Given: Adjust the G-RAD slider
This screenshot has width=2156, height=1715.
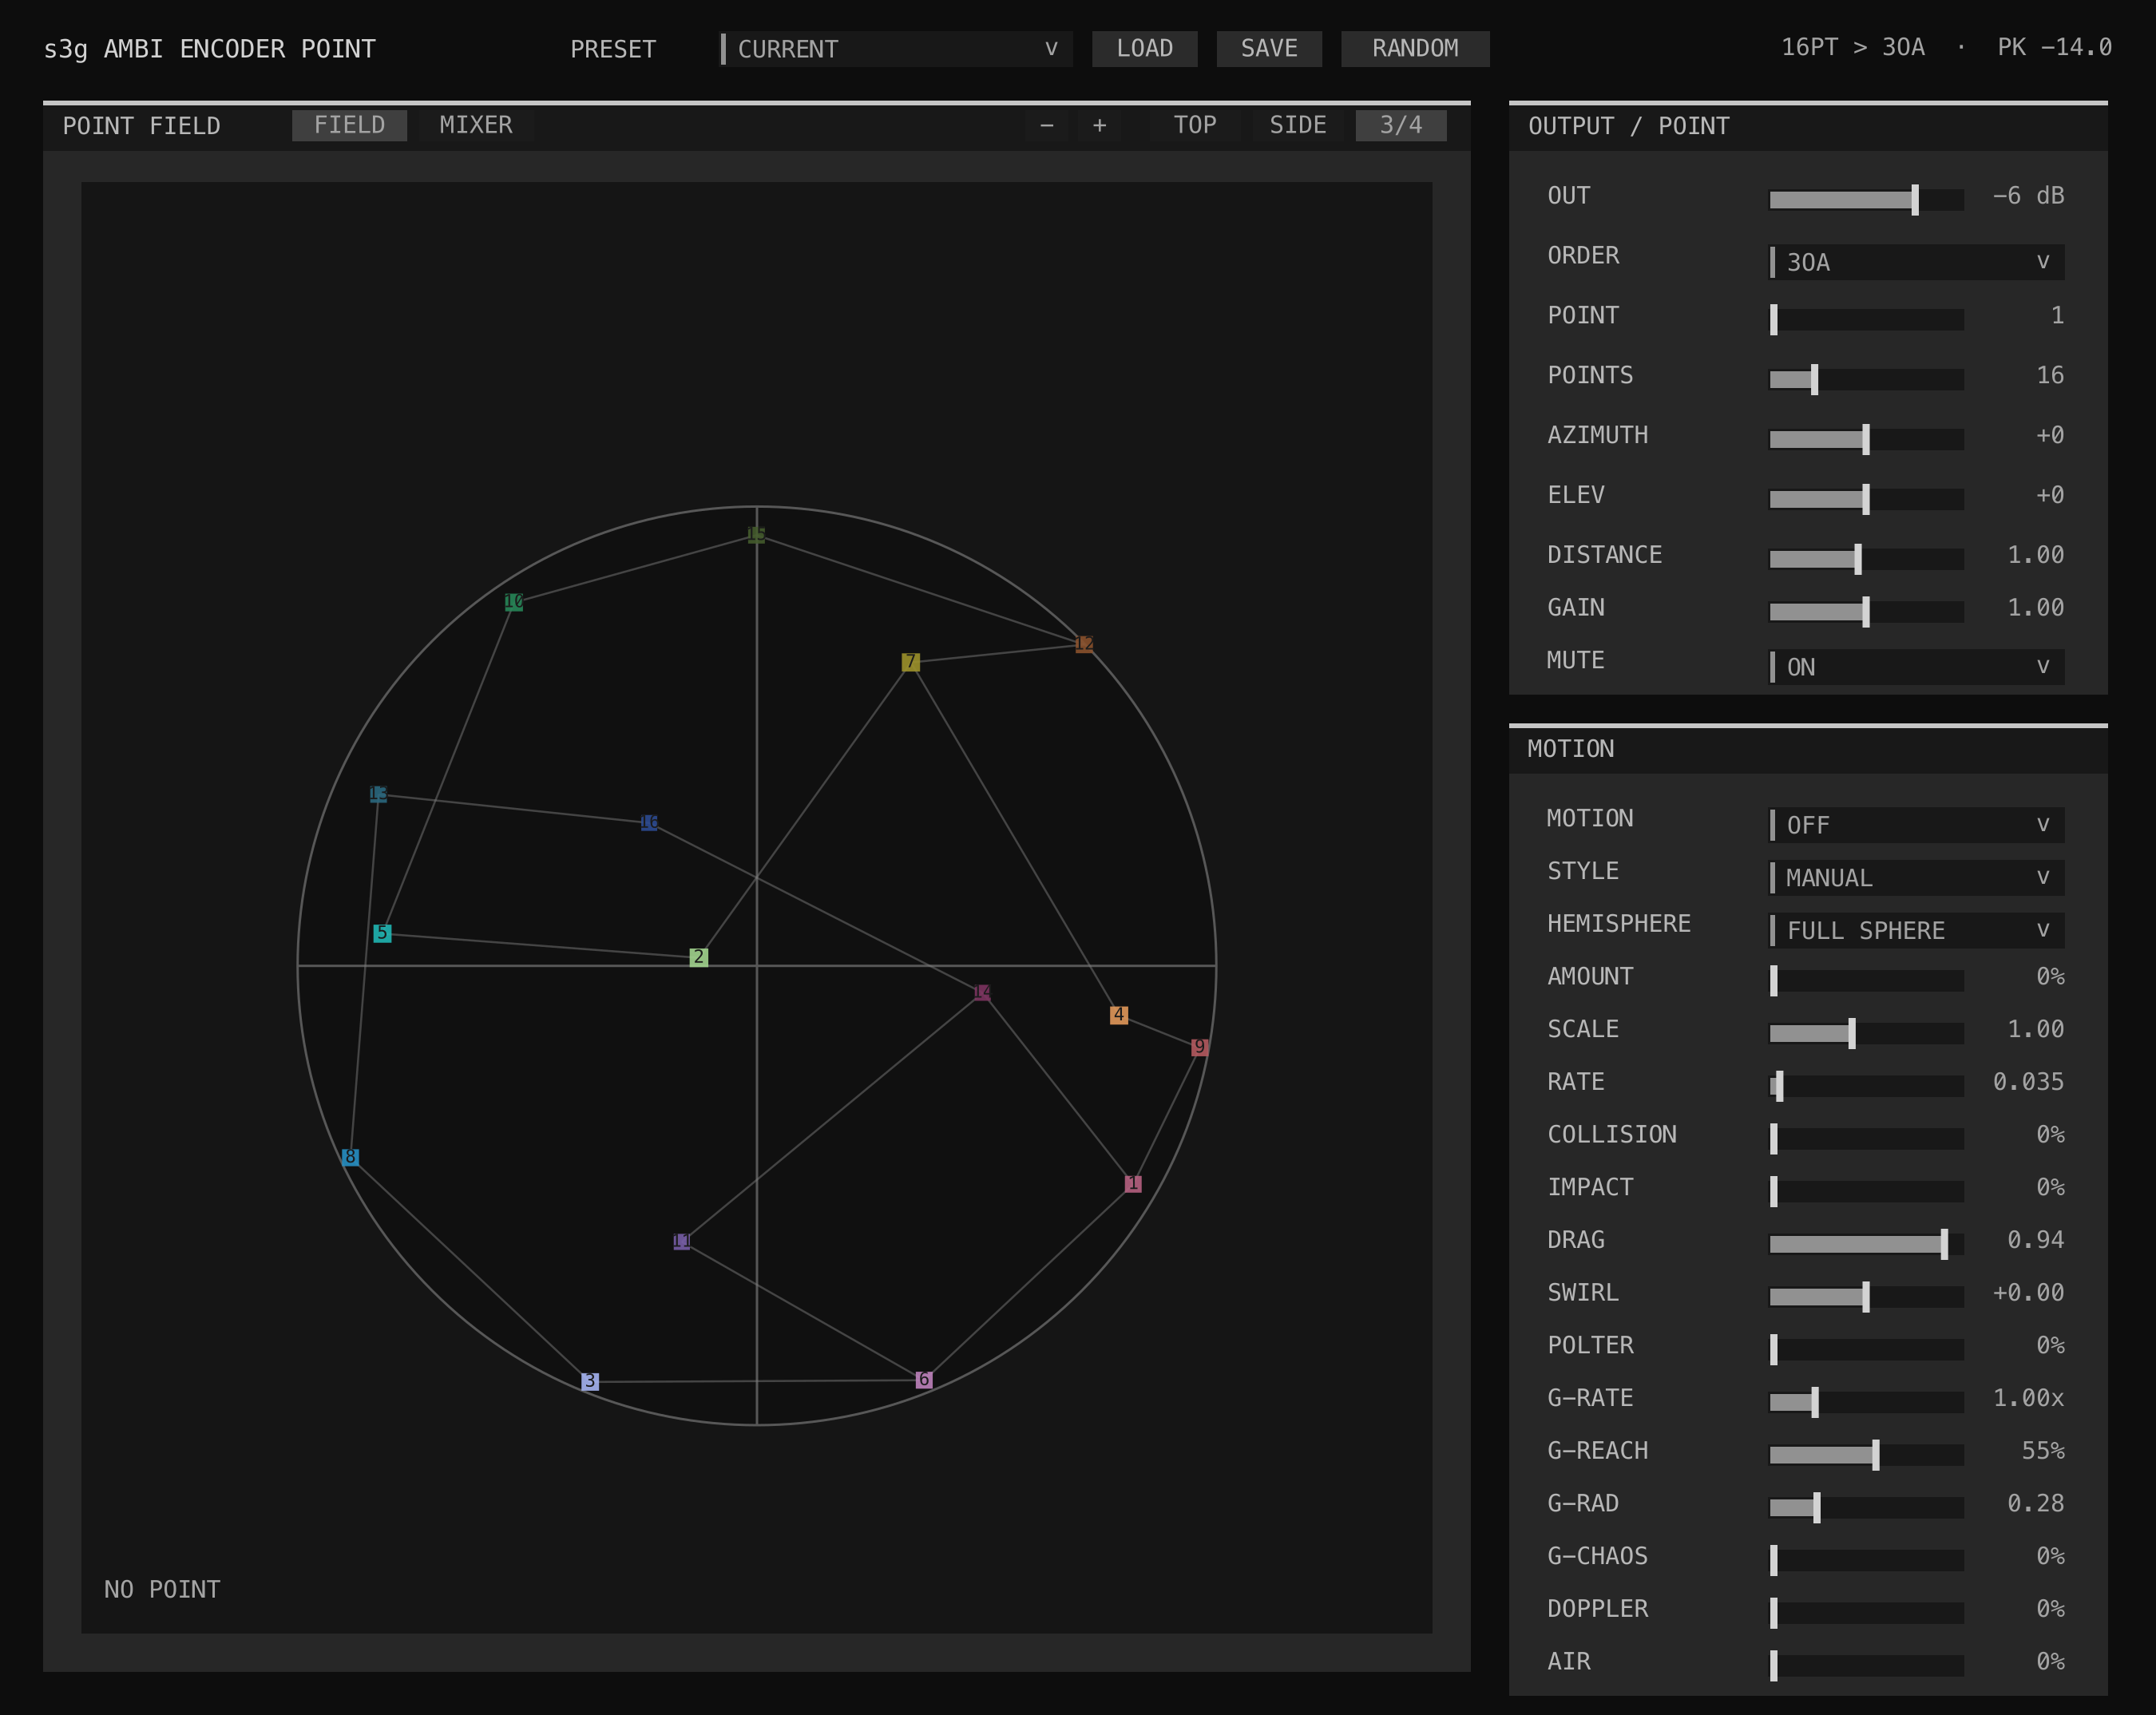Looking at the screenshot, I should (1866, 1508).
